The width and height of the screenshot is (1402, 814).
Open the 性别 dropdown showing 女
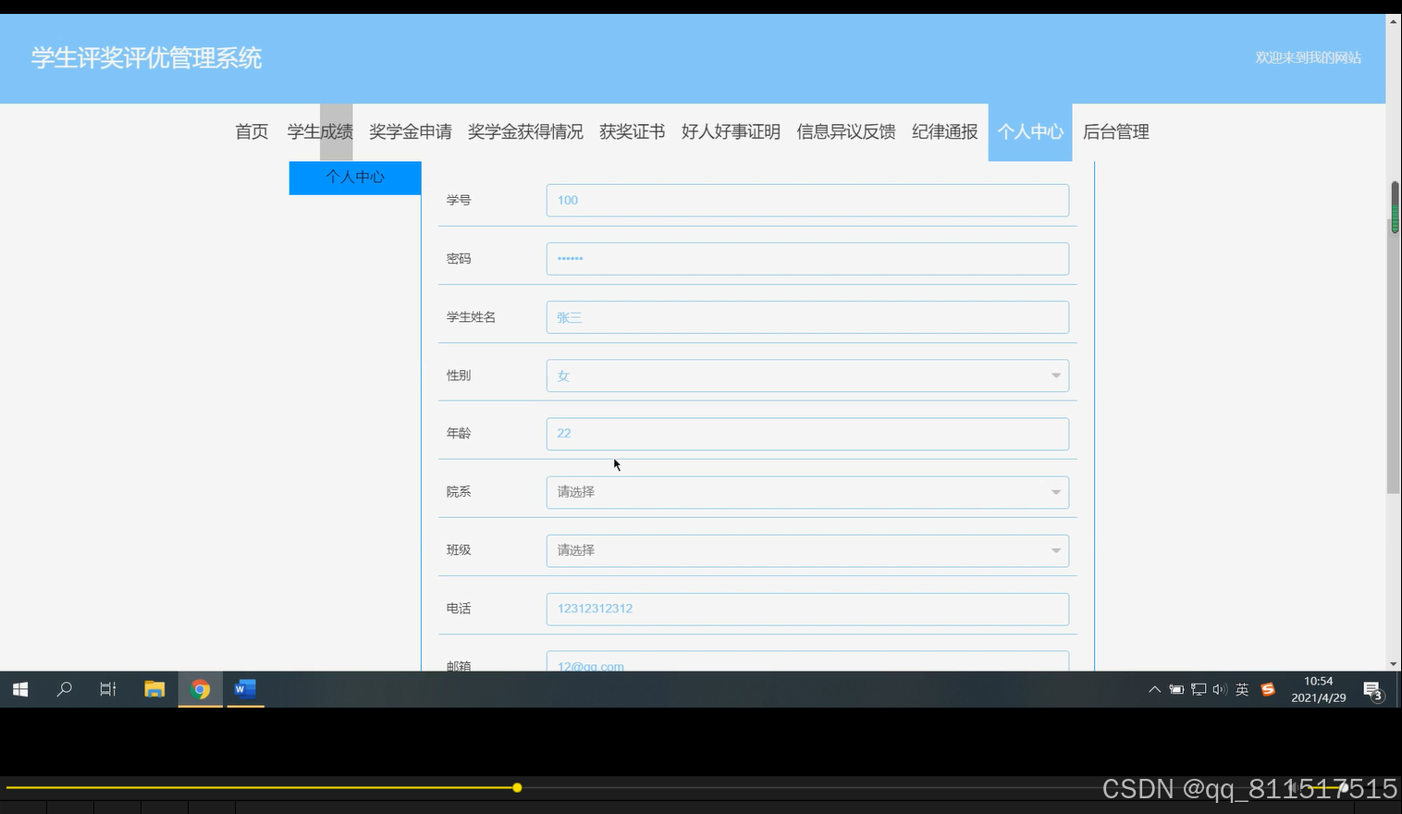(807, 376)
